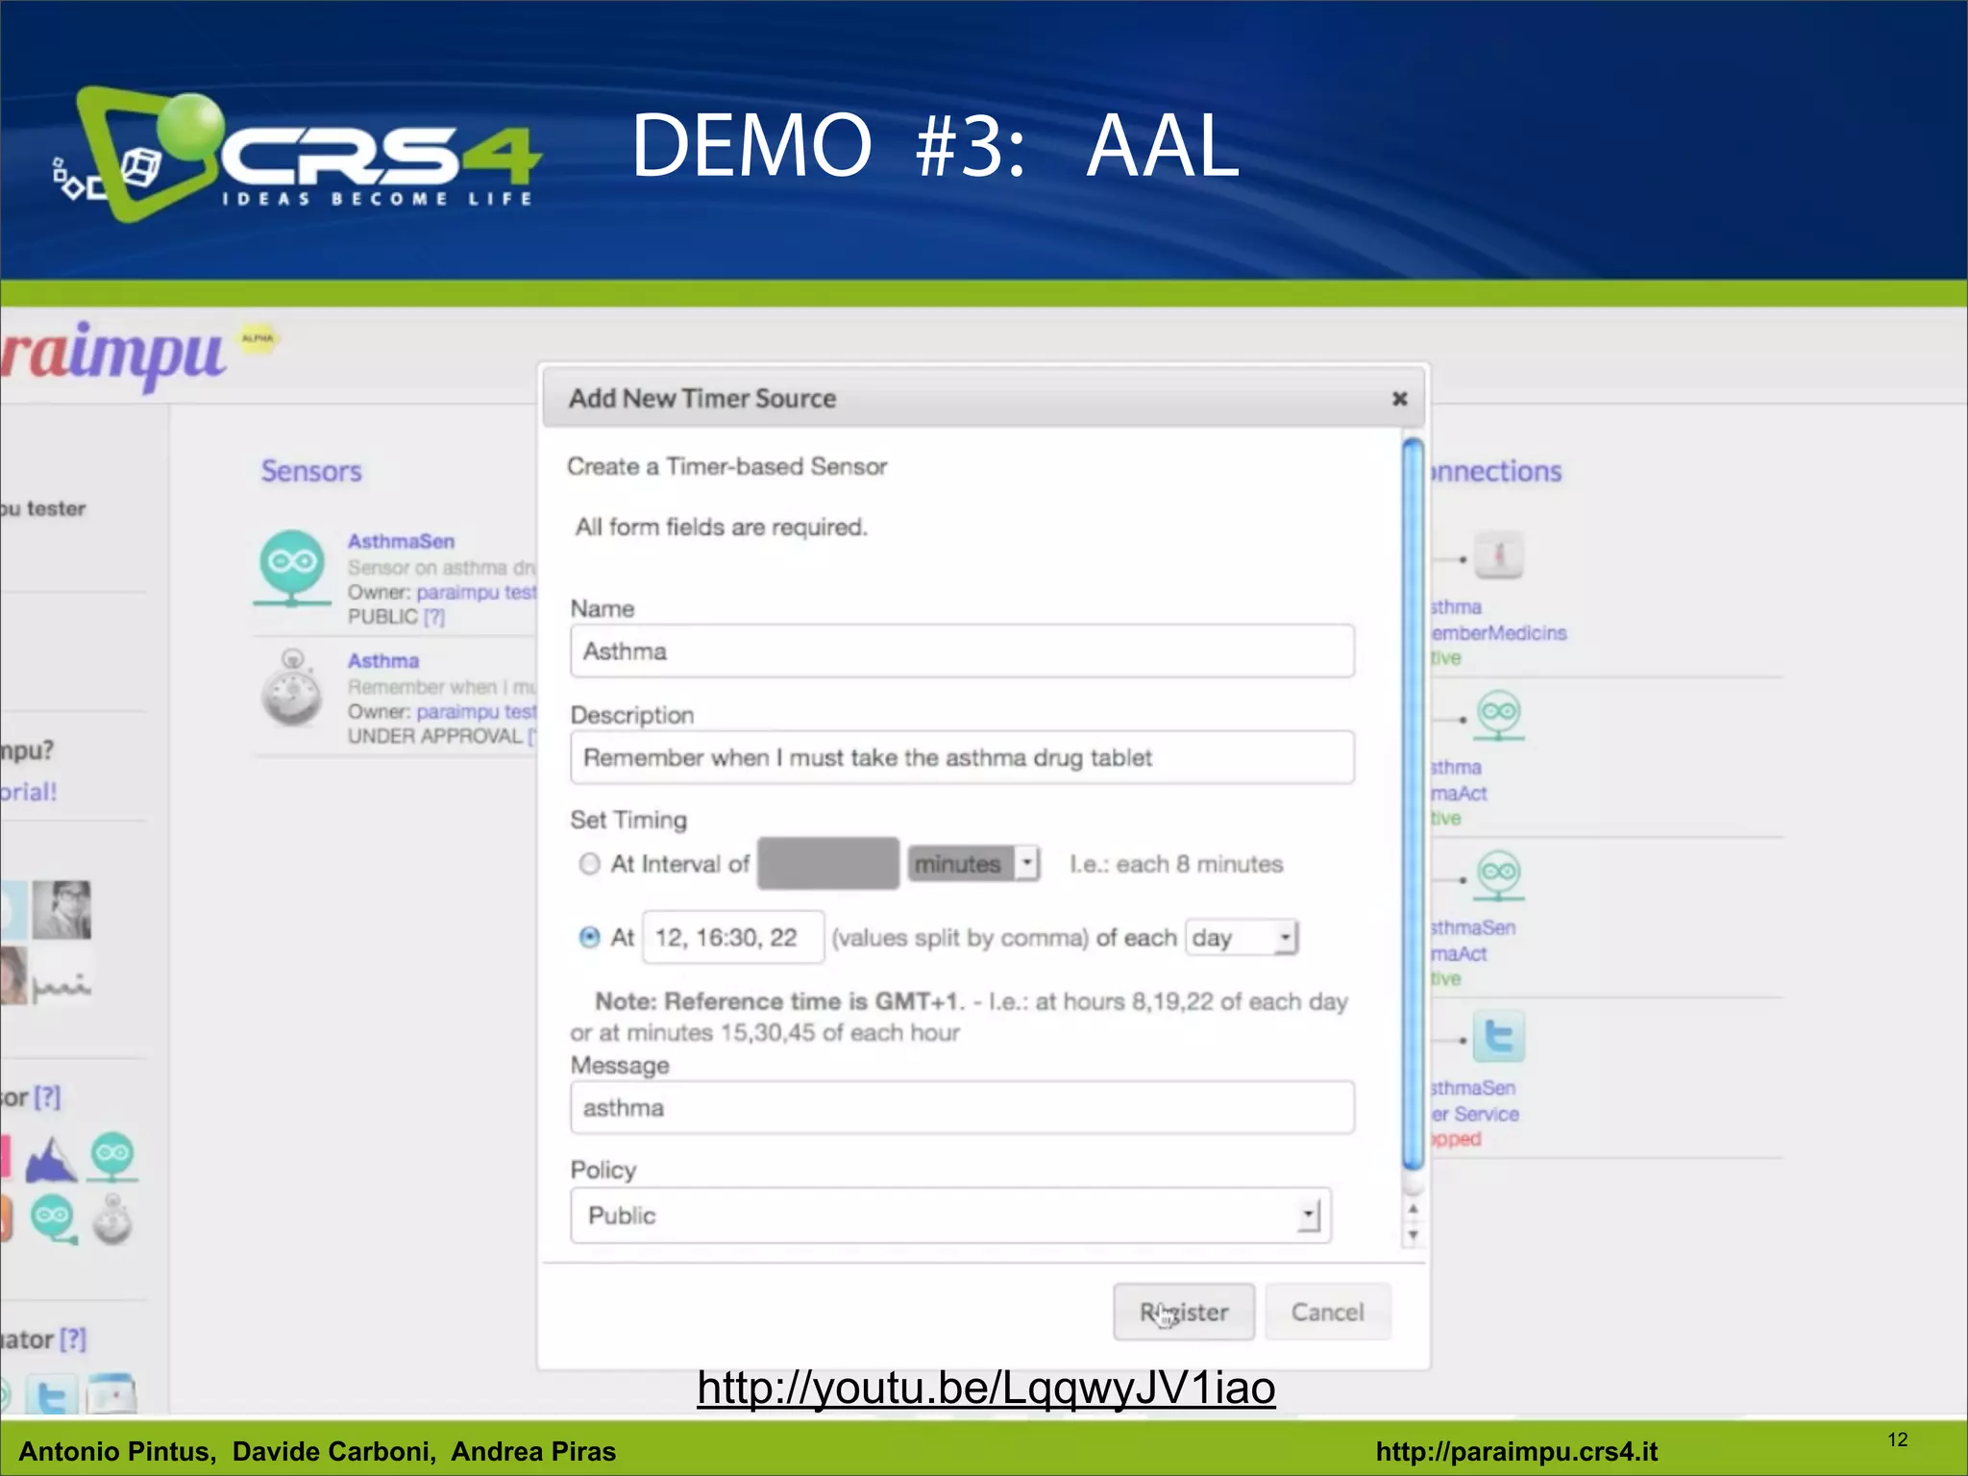Viewport: 1968px width, 1476px height.
Task: Click the stopwatch timer icon in sidebar palette
Action: tap(112, 1219)
